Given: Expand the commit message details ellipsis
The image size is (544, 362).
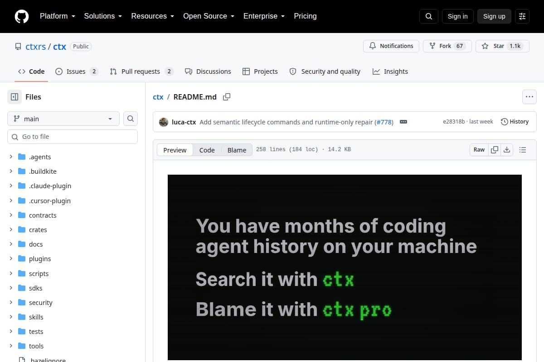Looking at the screenshot, I should point(403,122).
